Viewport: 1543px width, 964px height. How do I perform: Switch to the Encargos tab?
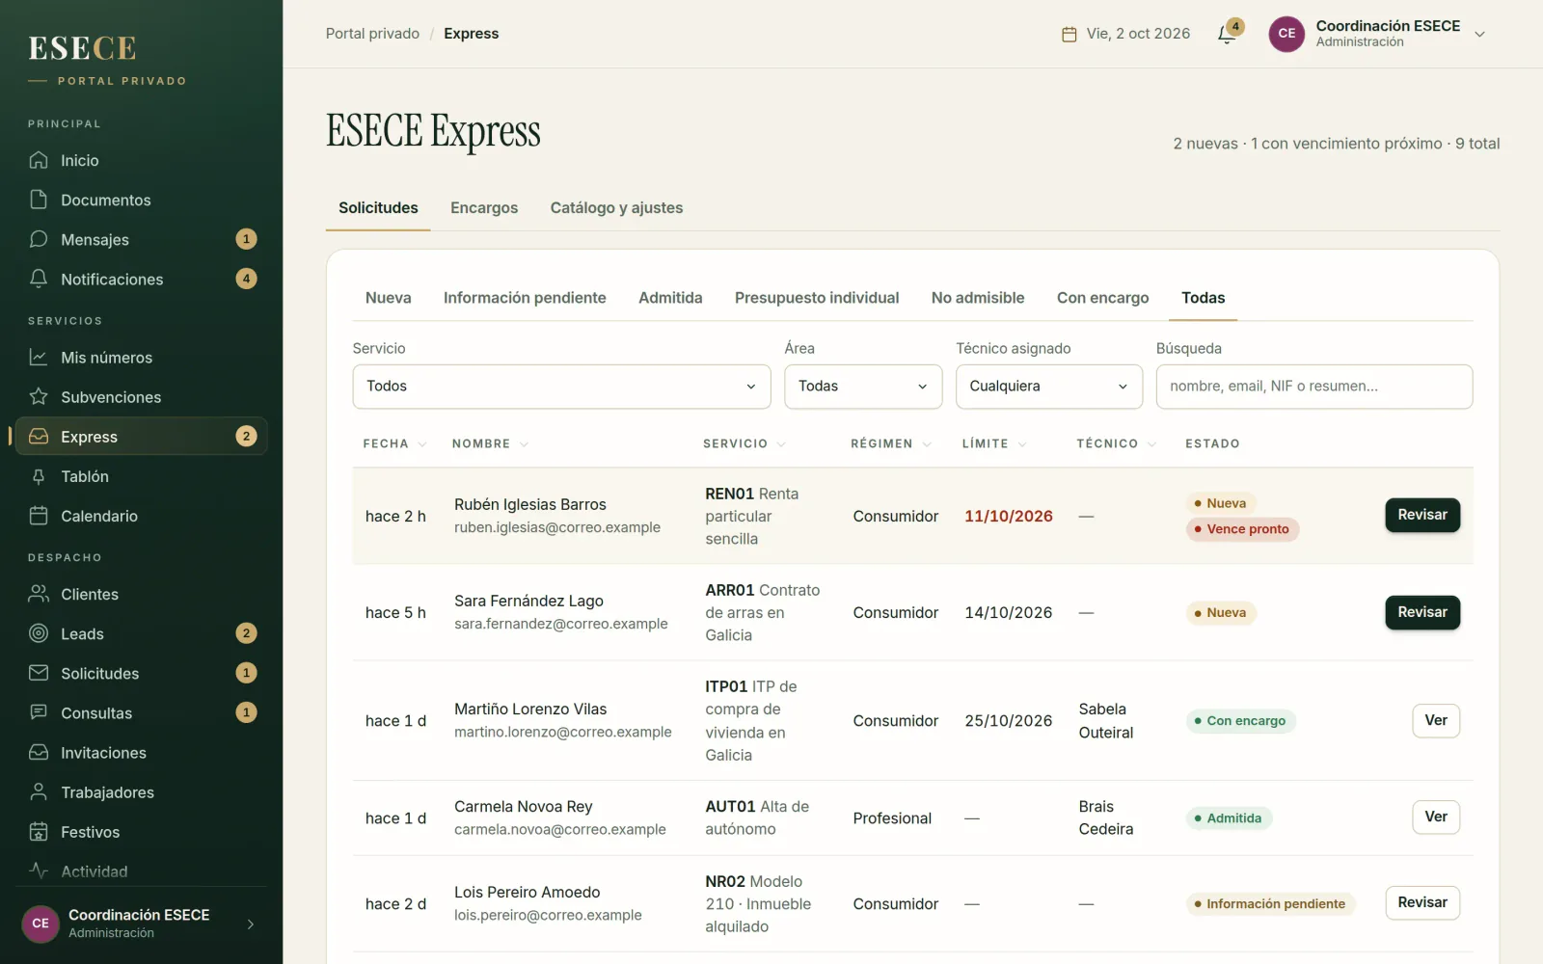[x=484, y=208]
